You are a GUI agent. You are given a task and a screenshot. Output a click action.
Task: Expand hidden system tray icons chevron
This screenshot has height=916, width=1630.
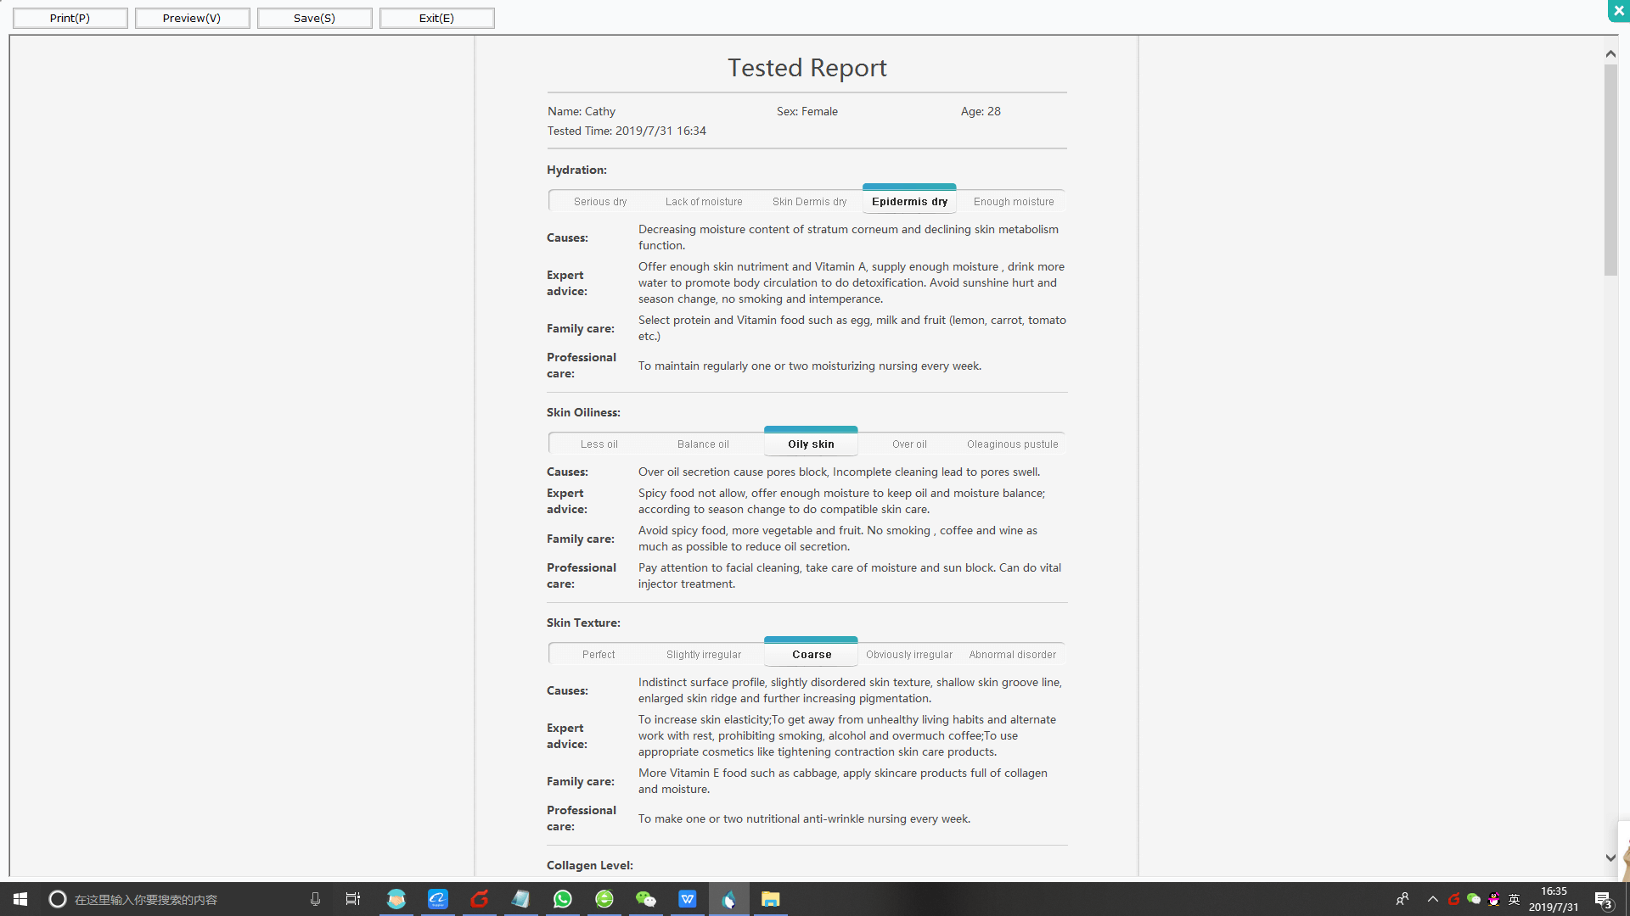[x=1432, y=899]
